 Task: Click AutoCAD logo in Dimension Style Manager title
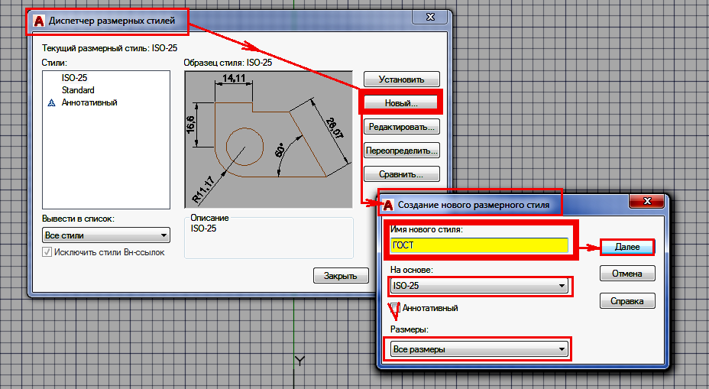38,22
